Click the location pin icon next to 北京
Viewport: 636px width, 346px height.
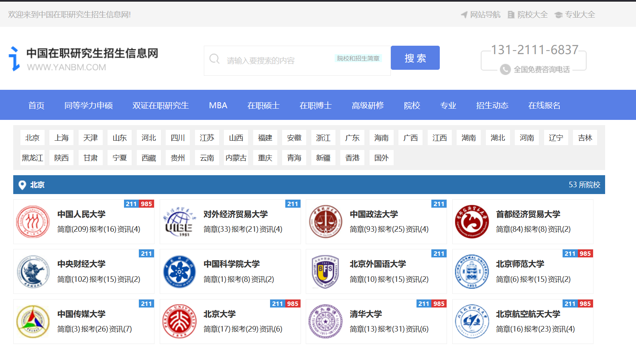pyautogui.click(x=22, y=185)
